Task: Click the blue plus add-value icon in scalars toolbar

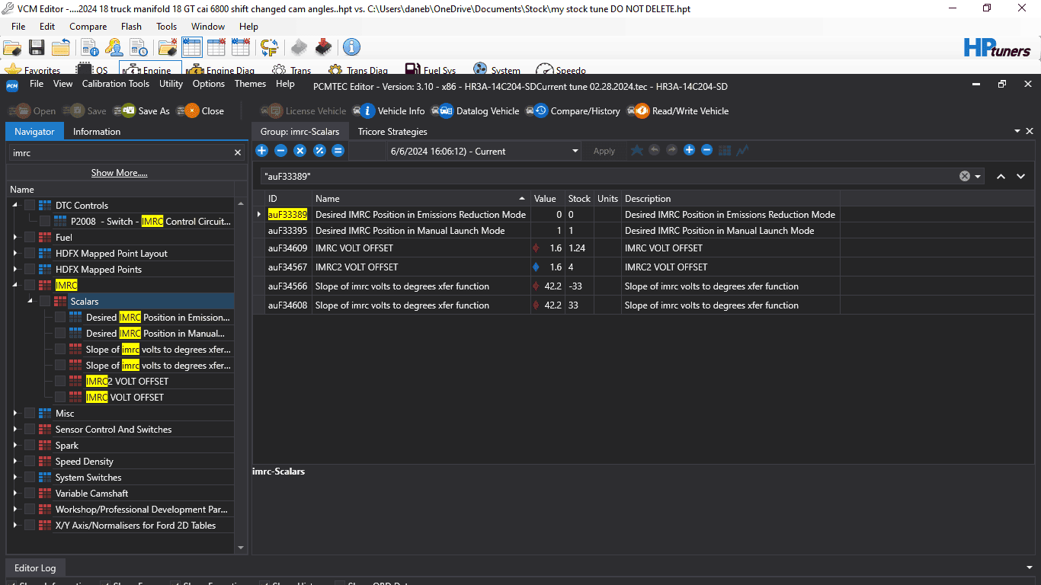Action: [x=261, y=151]
